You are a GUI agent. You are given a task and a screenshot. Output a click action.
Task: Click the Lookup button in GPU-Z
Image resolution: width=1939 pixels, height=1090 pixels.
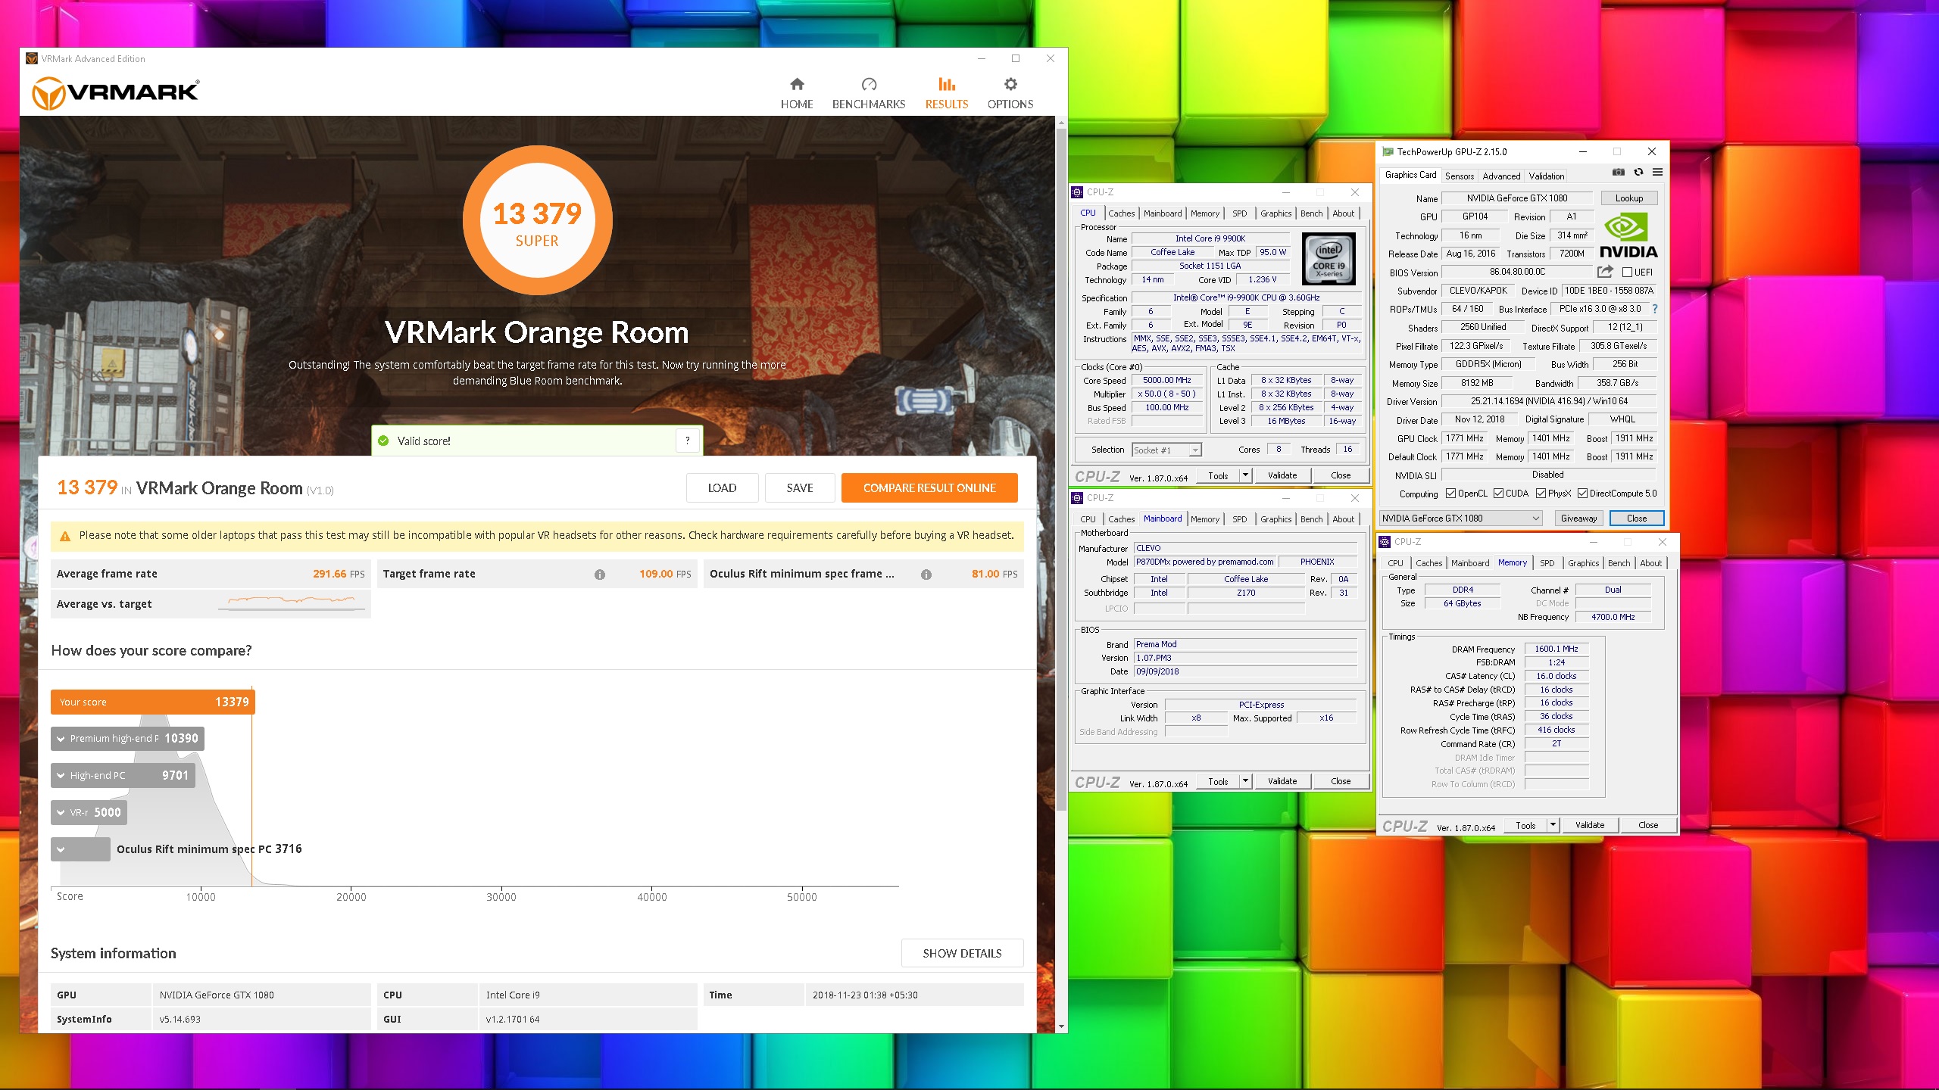click(1629, 198)
